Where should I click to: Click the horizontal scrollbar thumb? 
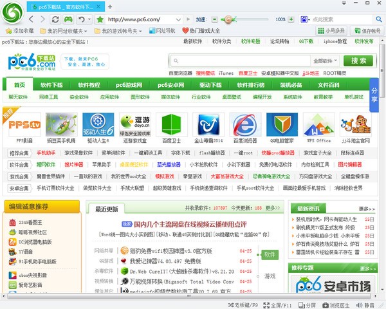click(x=188, y=296)
